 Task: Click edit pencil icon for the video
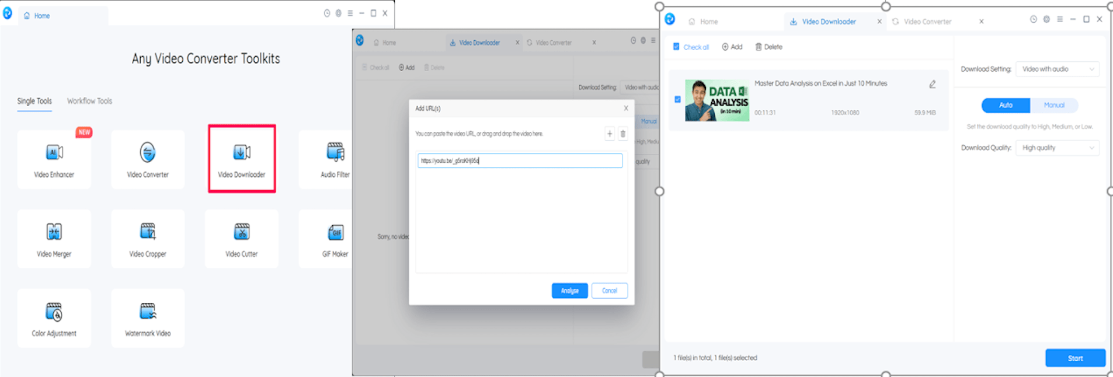[933, 84]
